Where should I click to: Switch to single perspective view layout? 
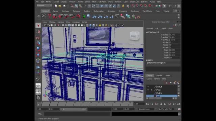(x=38, y=86)
